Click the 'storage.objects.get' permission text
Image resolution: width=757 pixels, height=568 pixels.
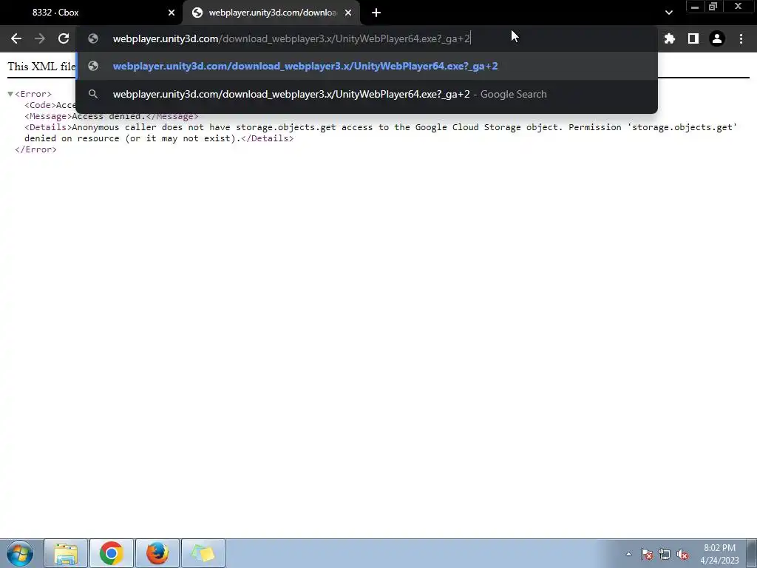click(684, 127)
